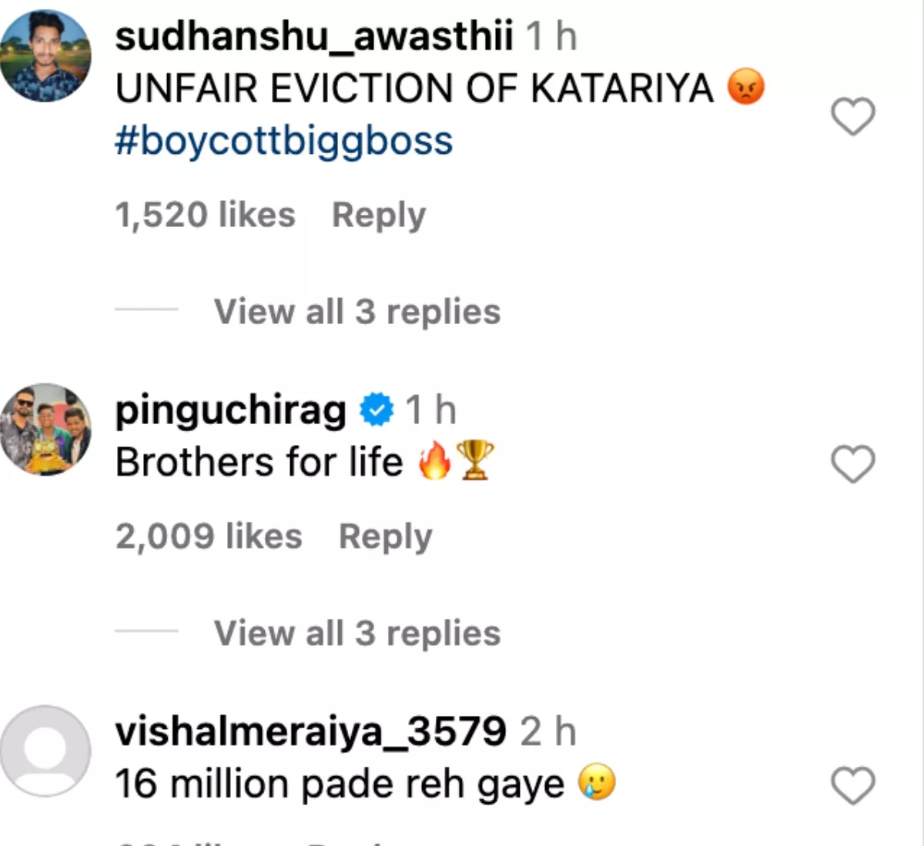Open pinguchirag's profile picture
This screenshot has height=846, width=924.
(x=46, y=429)
